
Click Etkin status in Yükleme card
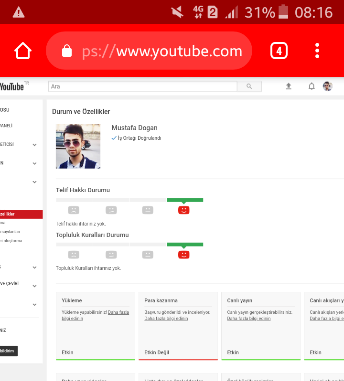coord(67,352)
